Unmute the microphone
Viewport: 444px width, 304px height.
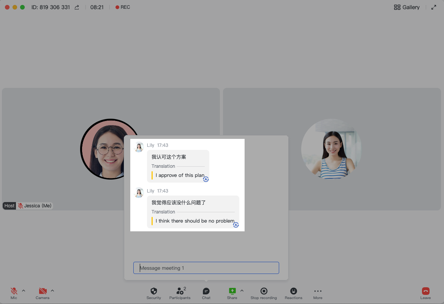pyautogui.click(x=14, y=290)
